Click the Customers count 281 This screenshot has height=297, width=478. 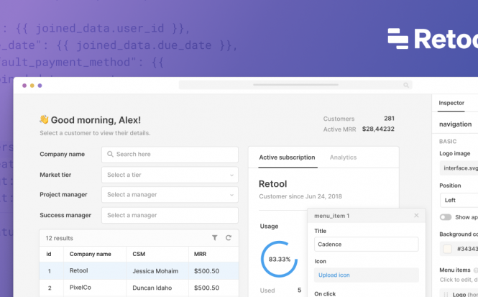pyautogui.click(x=389, y=119)
